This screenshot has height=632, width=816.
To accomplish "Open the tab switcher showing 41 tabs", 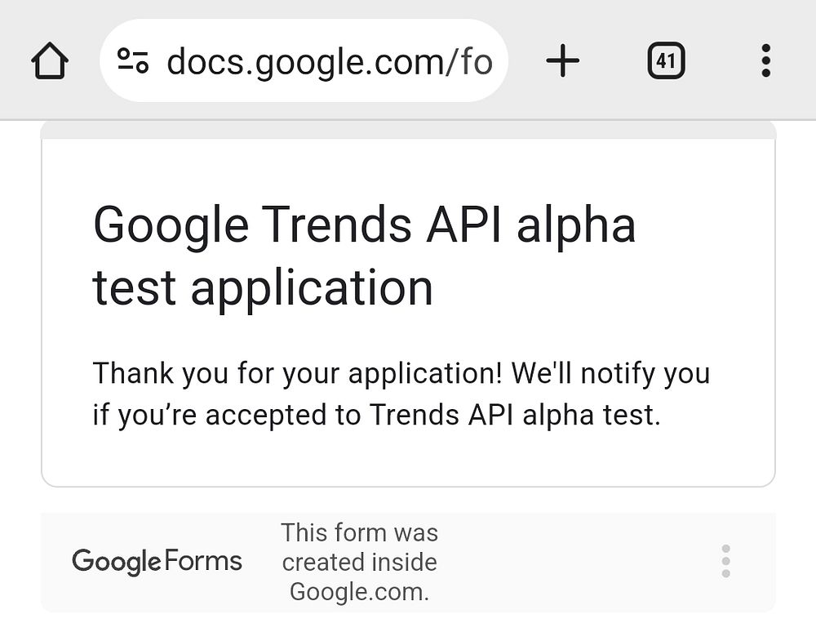I will coord(666,61).
